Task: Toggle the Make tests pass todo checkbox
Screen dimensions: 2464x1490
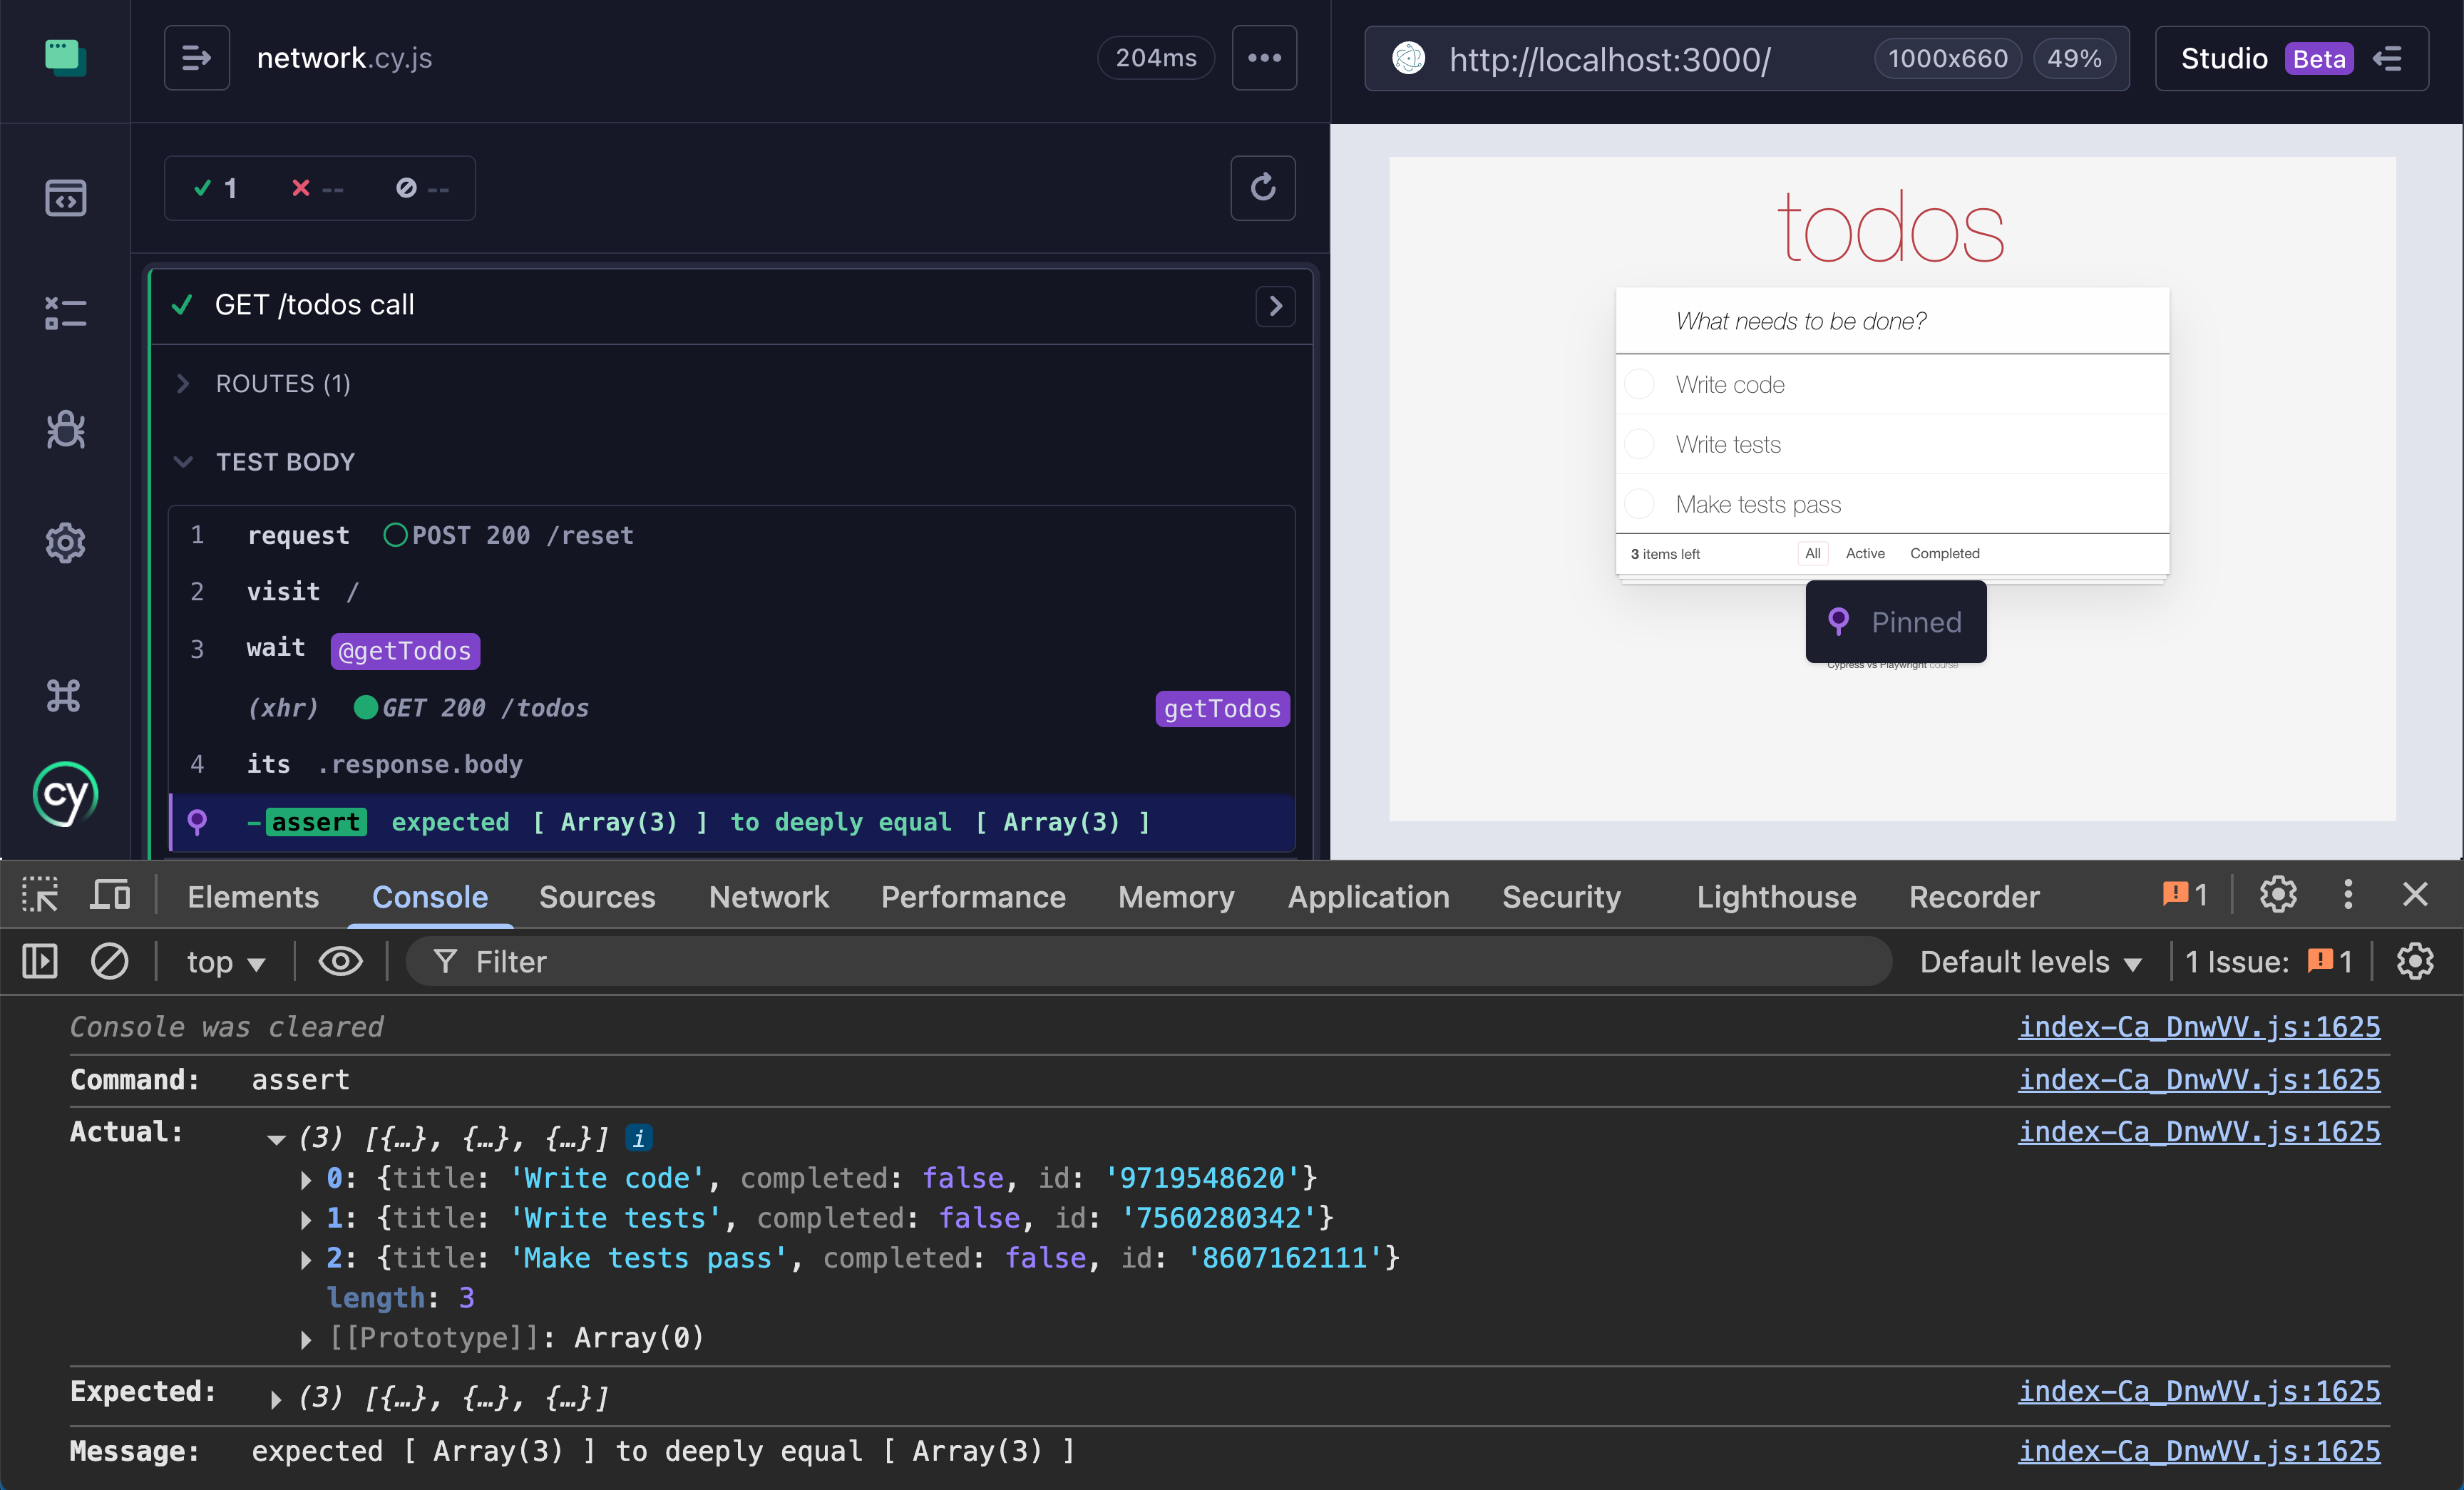Action: point(1640,504)
